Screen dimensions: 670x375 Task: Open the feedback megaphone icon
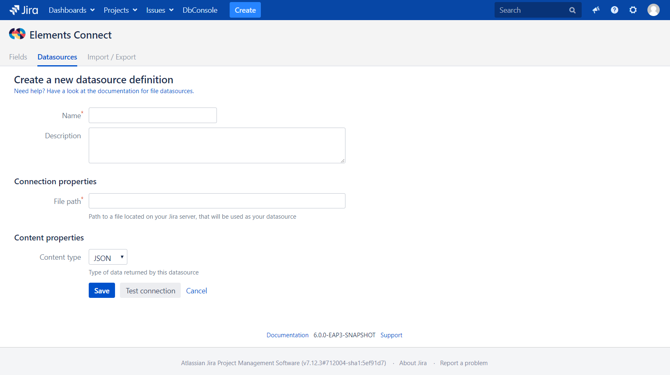tap(596, 10)
